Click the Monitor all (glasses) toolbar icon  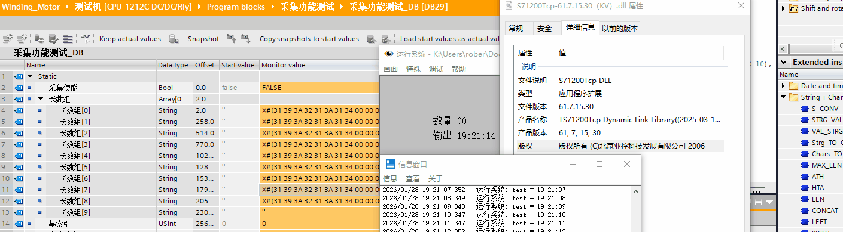[x=86, y=38]
